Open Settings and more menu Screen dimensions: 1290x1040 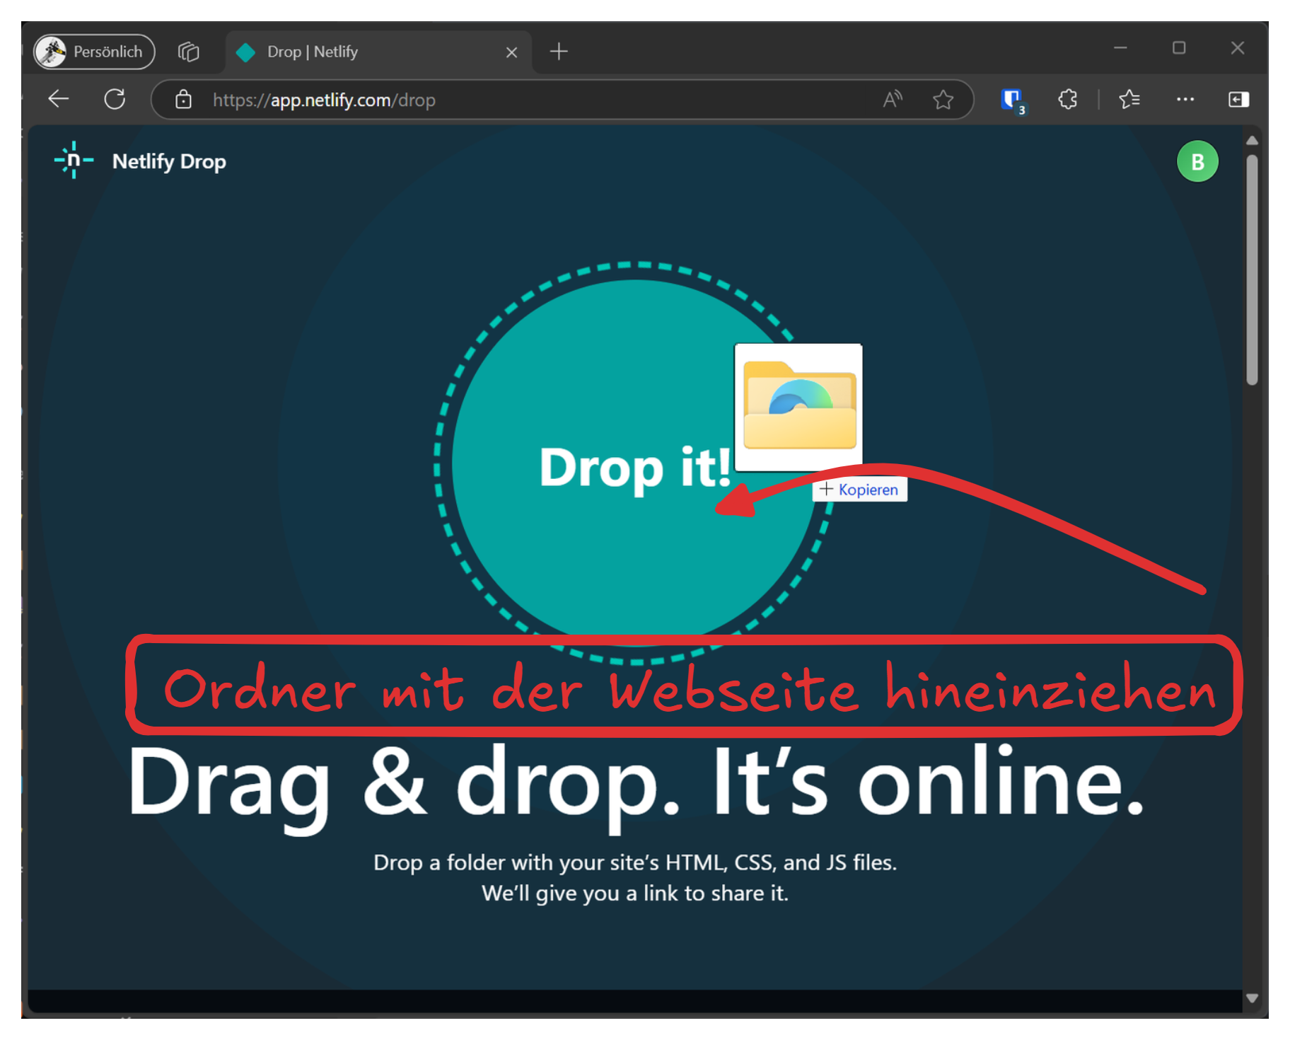[1185, 99]
